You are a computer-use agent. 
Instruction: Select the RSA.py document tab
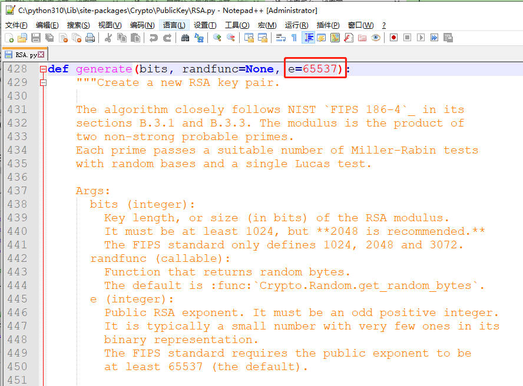(x=25, y=55)
